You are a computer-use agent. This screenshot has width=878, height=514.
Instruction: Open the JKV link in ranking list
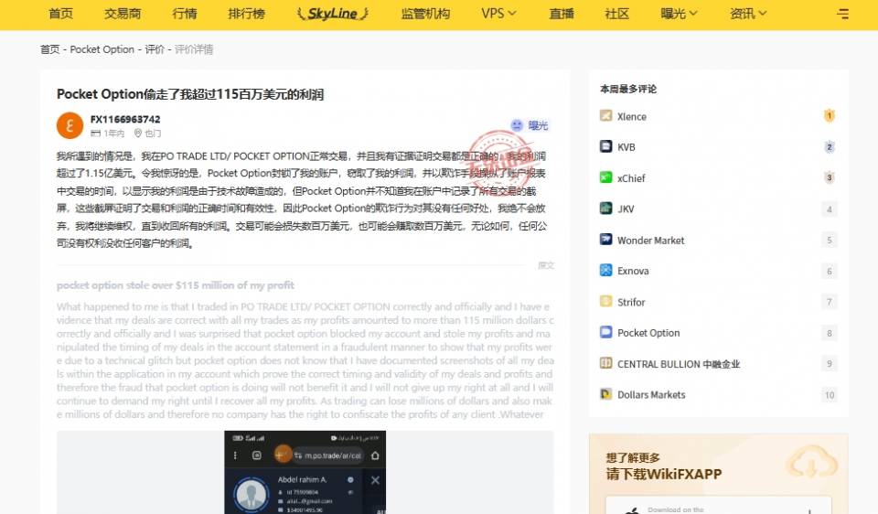tap(626, 209)
